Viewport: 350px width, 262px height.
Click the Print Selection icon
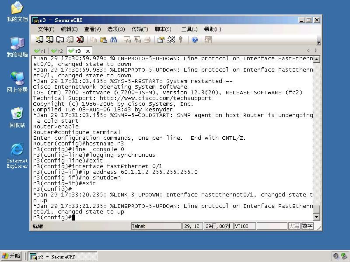pos(137,40)
